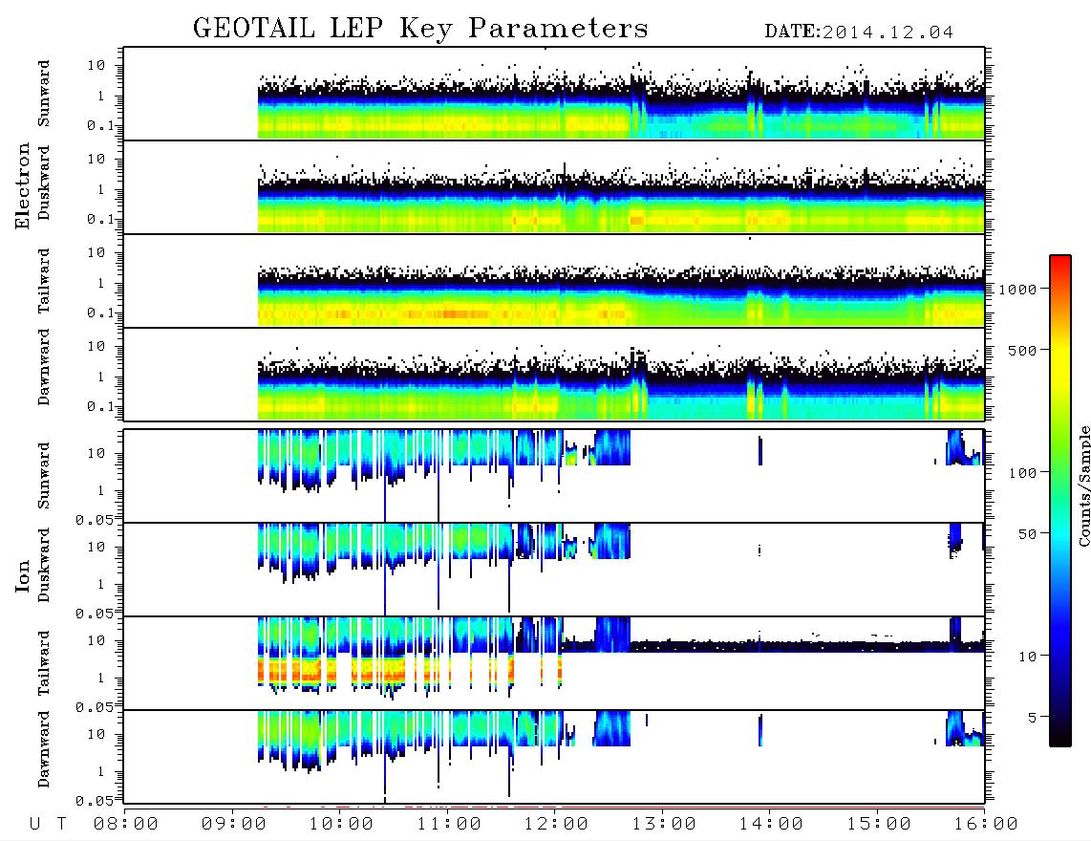This screenshot has width=1091, height=841.
Task: Click the 'Electron' group axis label
Action: (22, 186)
